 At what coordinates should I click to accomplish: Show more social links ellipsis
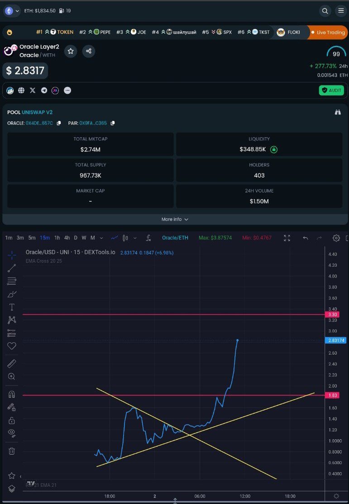[x=67, y=91]
